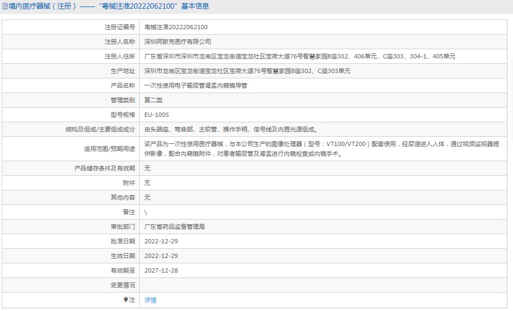This screenshot has height=311, width=513.
Task: Select the date in the 生效日期 row
Action: (x=161, y=256)
